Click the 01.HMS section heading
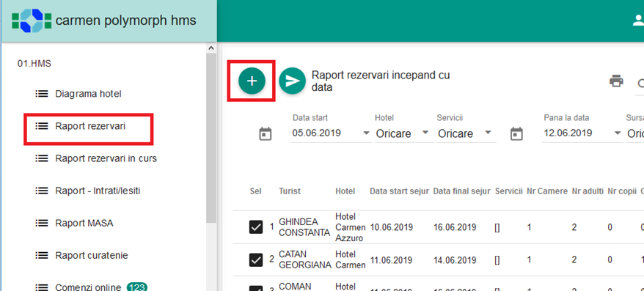Image resolution: width=644 pixels, height=291 pixels. pos(34,64)
